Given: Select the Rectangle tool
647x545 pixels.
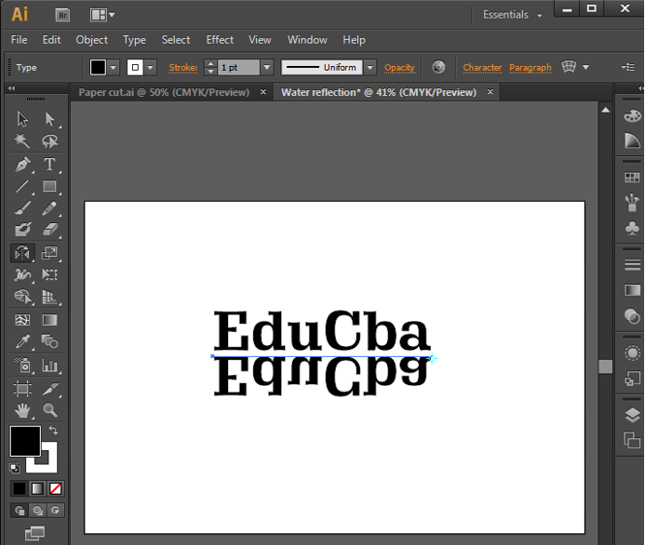Looking at the screenshot, I should [49, 186].
